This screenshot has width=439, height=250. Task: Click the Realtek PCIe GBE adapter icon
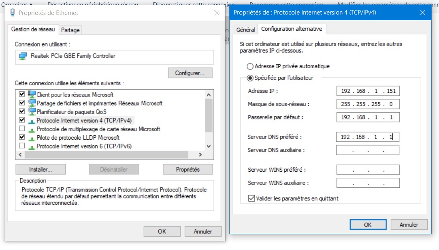pos(23,56)
